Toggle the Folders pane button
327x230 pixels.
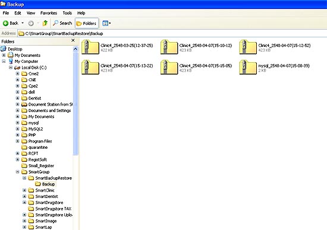[x=87, y=23]
